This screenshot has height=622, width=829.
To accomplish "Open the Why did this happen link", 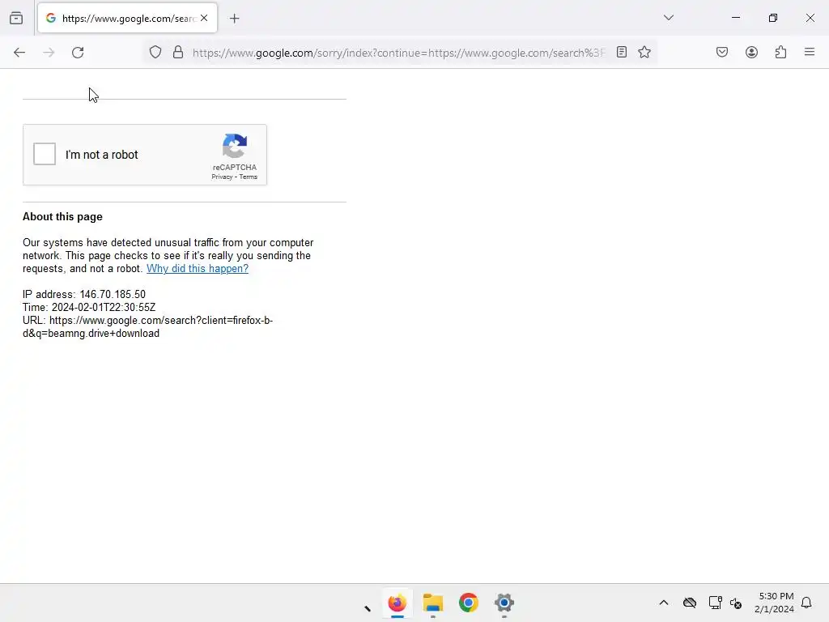I will pyautogui.click(x=198, y=268).
